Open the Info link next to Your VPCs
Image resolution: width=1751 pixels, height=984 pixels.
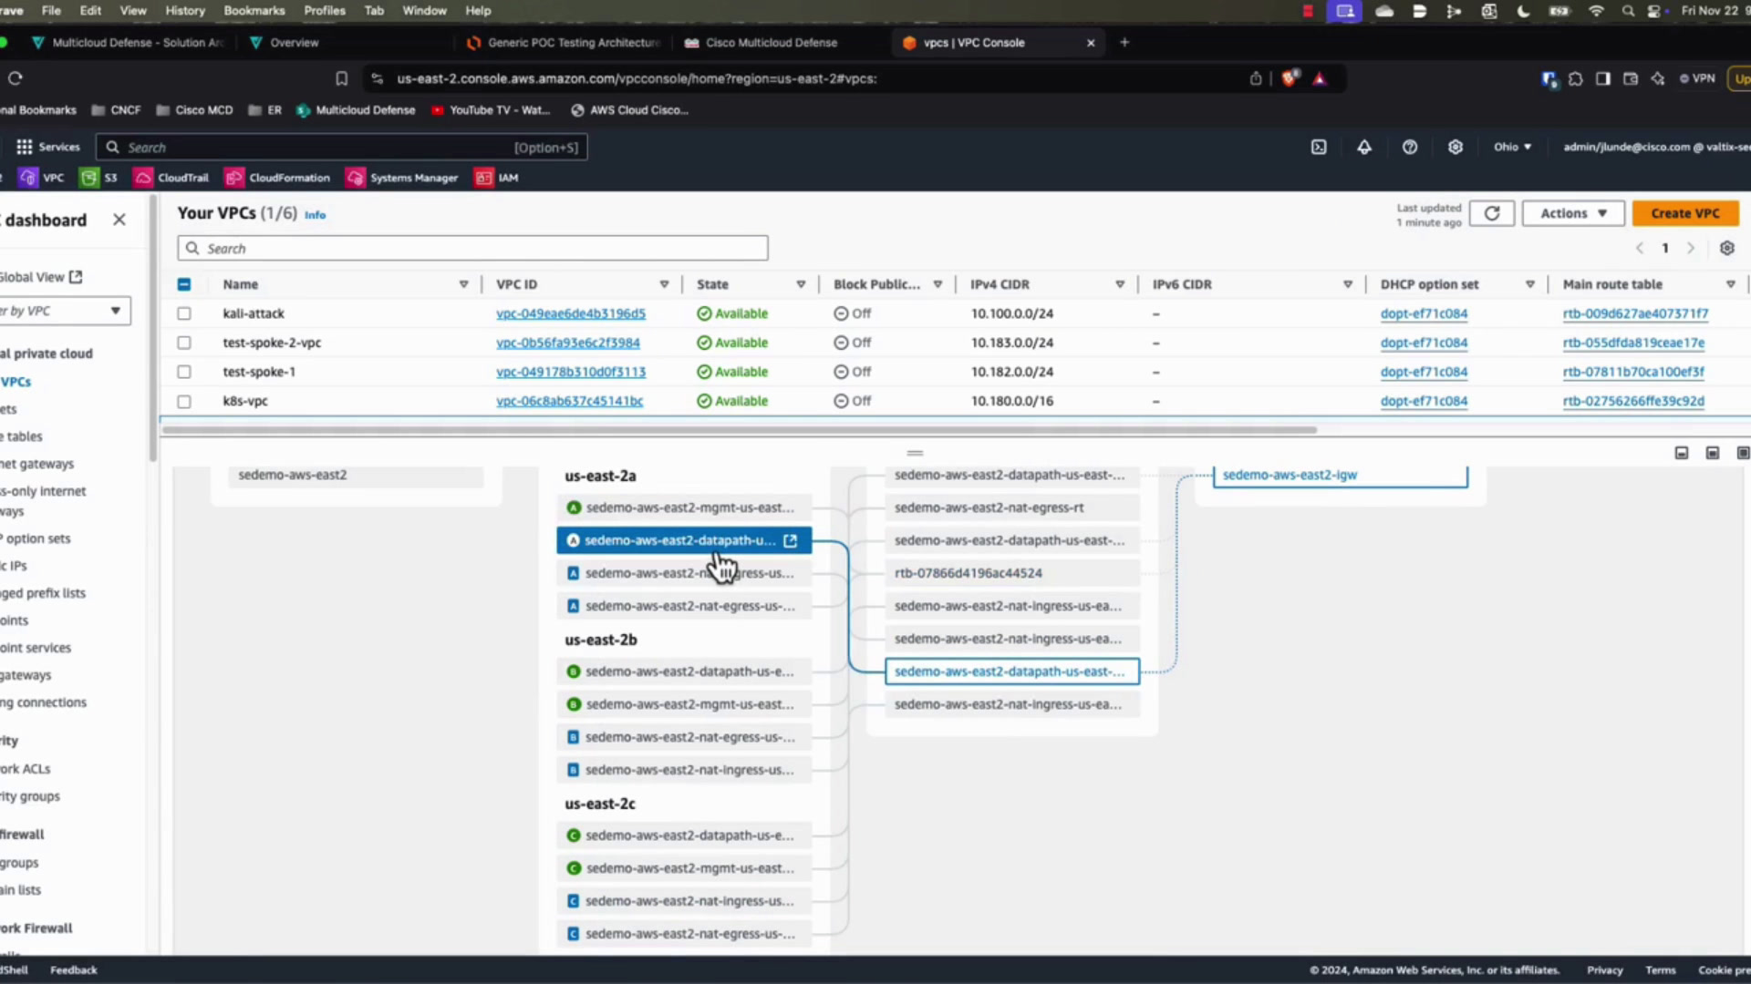(x=315, y=215)
